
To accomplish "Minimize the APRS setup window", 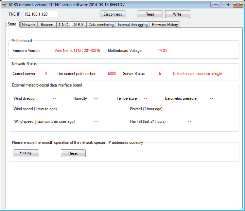I will coord(216,4).
